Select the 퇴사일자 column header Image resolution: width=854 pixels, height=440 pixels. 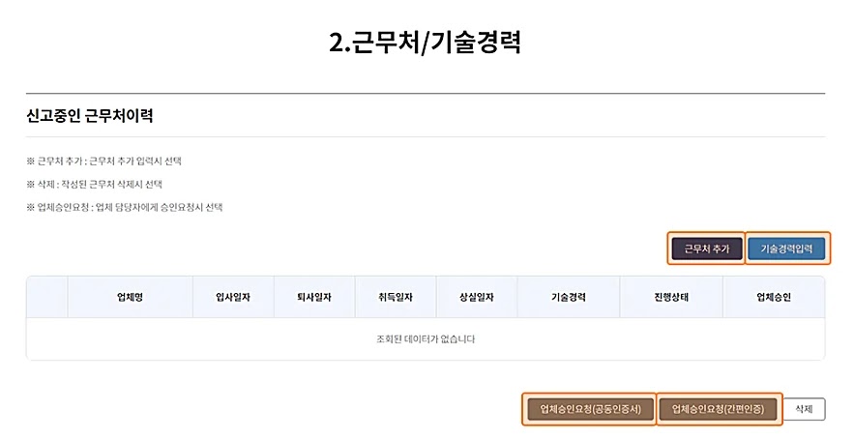coord(314,297)
